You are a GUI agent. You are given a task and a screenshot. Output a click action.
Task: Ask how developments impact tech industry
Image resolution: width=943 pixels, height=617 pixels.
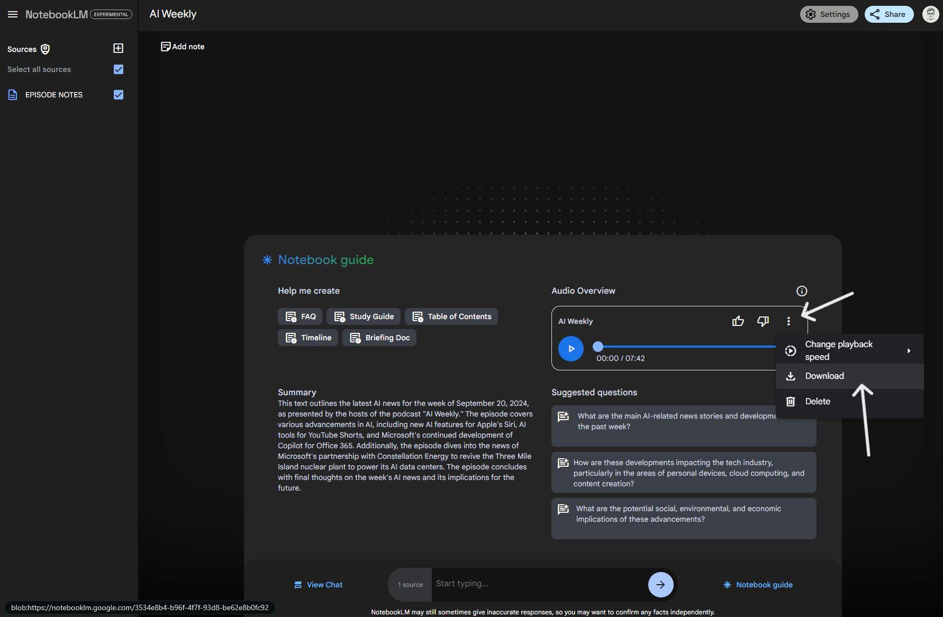(x=684, y=472)
